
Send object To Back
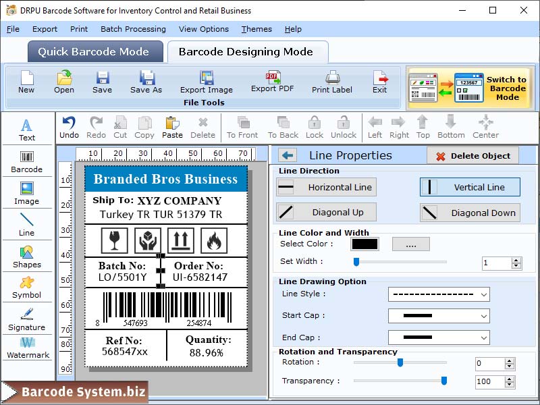coord(283,128)
